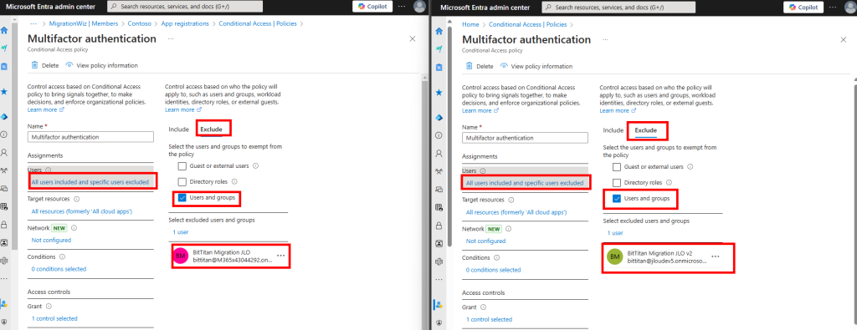Click account avatar in left window header
This screenshot has height=330, width=857.
420,7
